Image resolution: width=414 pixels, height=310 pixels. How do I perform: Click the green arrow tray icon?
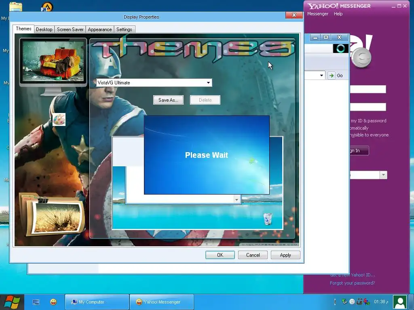[344, 301]
